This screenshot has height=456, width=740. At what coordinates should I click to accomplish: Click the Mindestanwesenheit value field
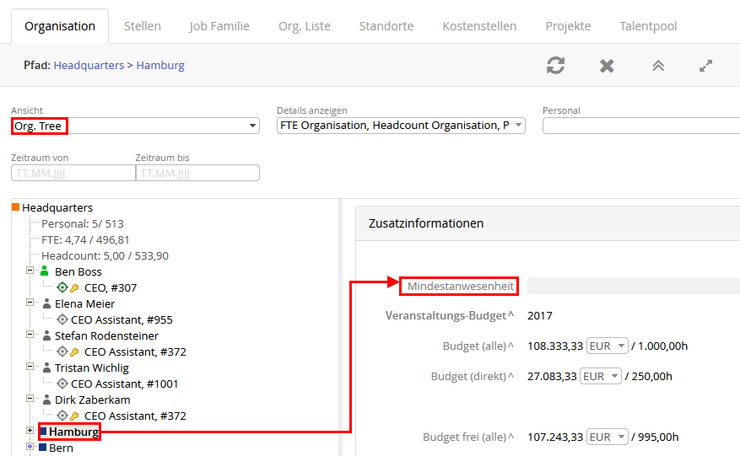(x=634, y=286)
